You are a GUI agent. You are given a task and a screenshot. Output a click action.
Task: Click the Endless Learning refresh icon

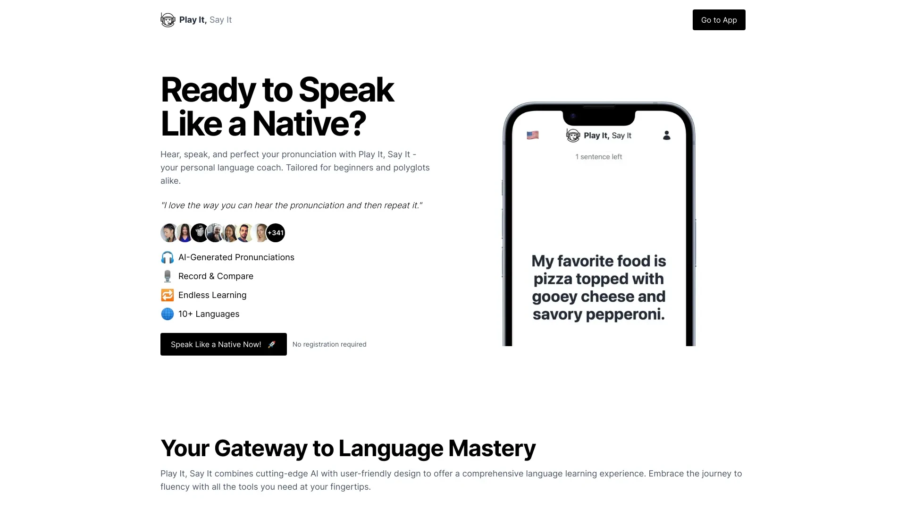click(167, 295)
